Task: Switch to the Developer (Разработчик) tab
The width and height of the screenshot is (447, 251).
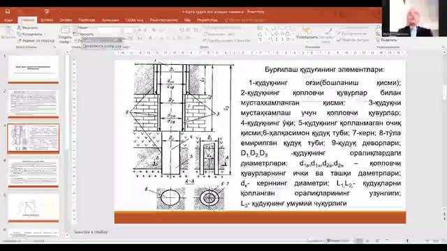Action: pos(207,20)
